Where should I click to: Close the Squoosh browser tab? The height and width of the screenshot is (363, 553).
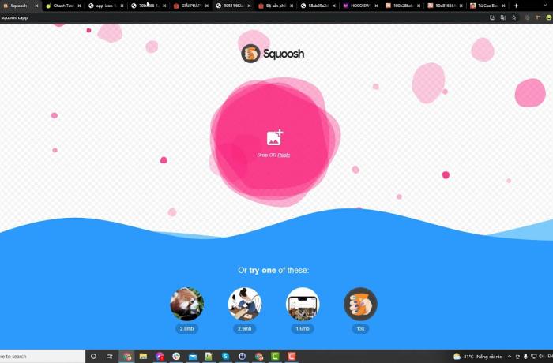click(36, 6)
